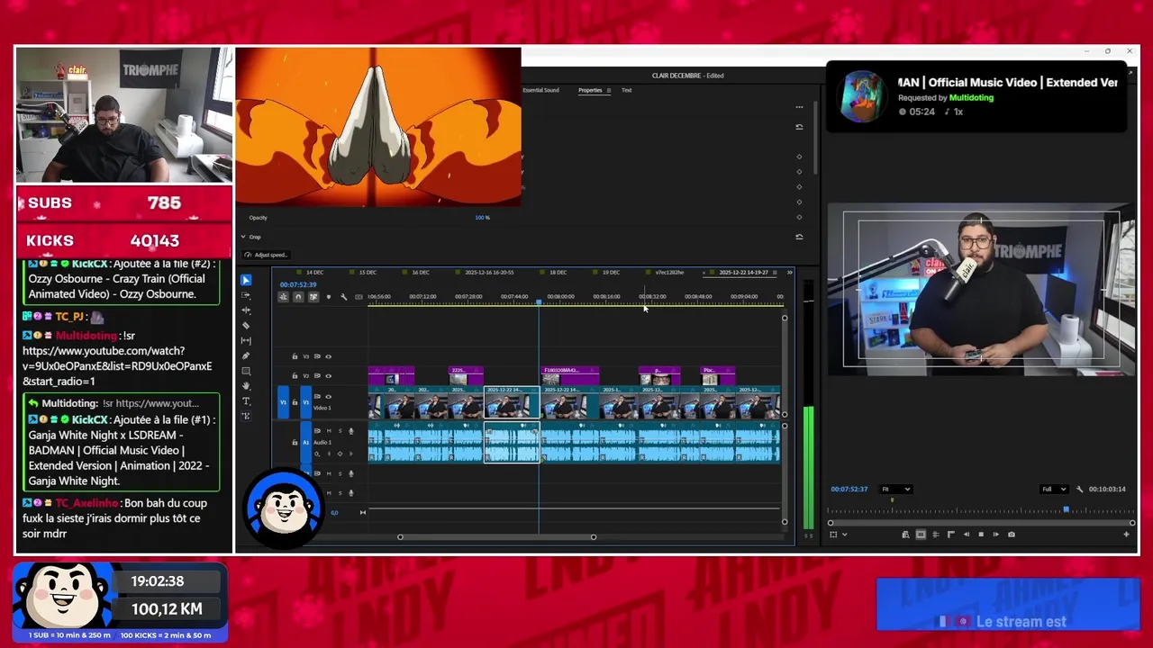1153x648 pixels.
Task: Stop playback in Program Monitor
Action: (981, 535)
